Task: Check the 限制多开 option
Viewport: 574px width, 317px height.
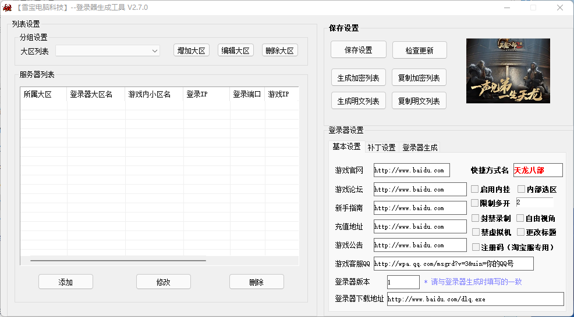Action: point(475,203)
